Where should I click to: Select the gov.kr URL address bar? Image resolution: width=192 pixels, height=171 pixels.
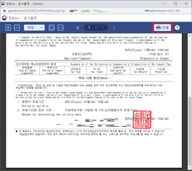[95, 11]
